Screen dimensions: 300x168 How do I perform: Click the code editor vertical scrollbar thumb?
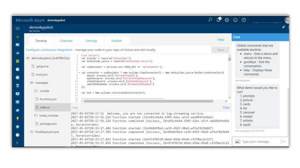(230, 59)
